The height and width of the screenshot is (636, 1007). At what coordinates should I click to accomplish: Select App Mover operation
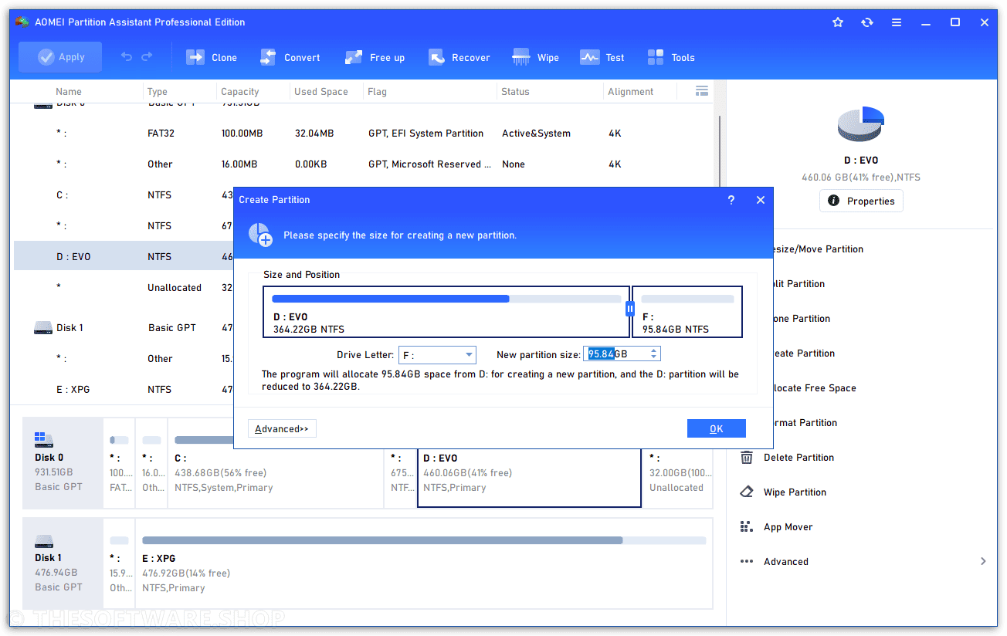pos(788,527)
